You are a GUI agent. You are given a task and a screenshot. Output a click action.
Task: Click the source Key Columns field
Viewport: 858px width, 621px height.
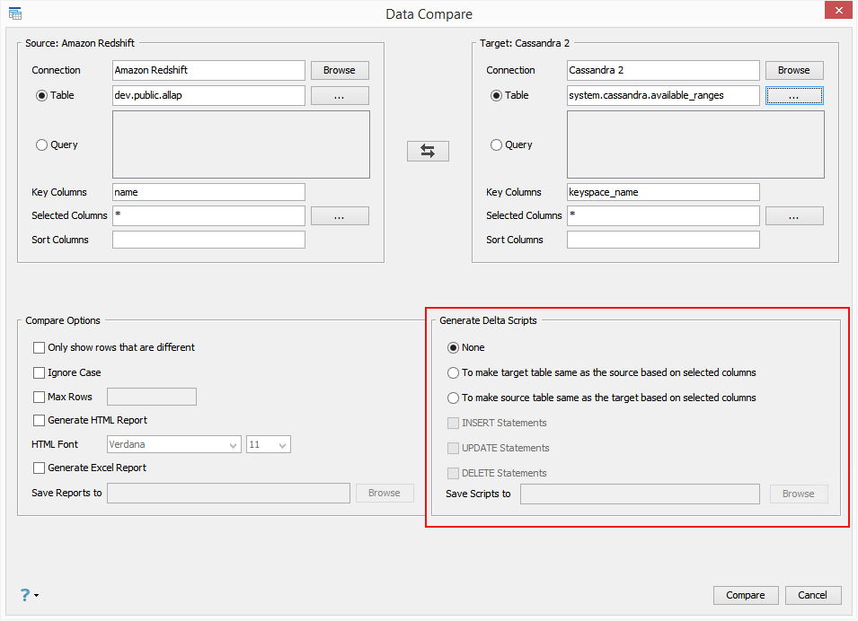pyautogui.click(x=208, y=192)
